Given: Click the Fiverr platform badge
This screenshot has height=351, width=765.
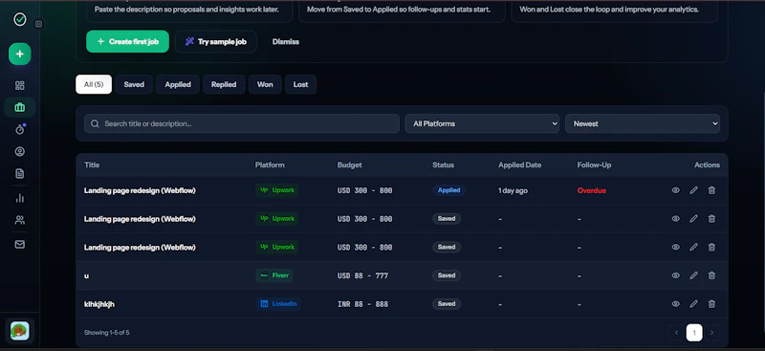Looking at the screenshot, I should (x=274, y=275).
